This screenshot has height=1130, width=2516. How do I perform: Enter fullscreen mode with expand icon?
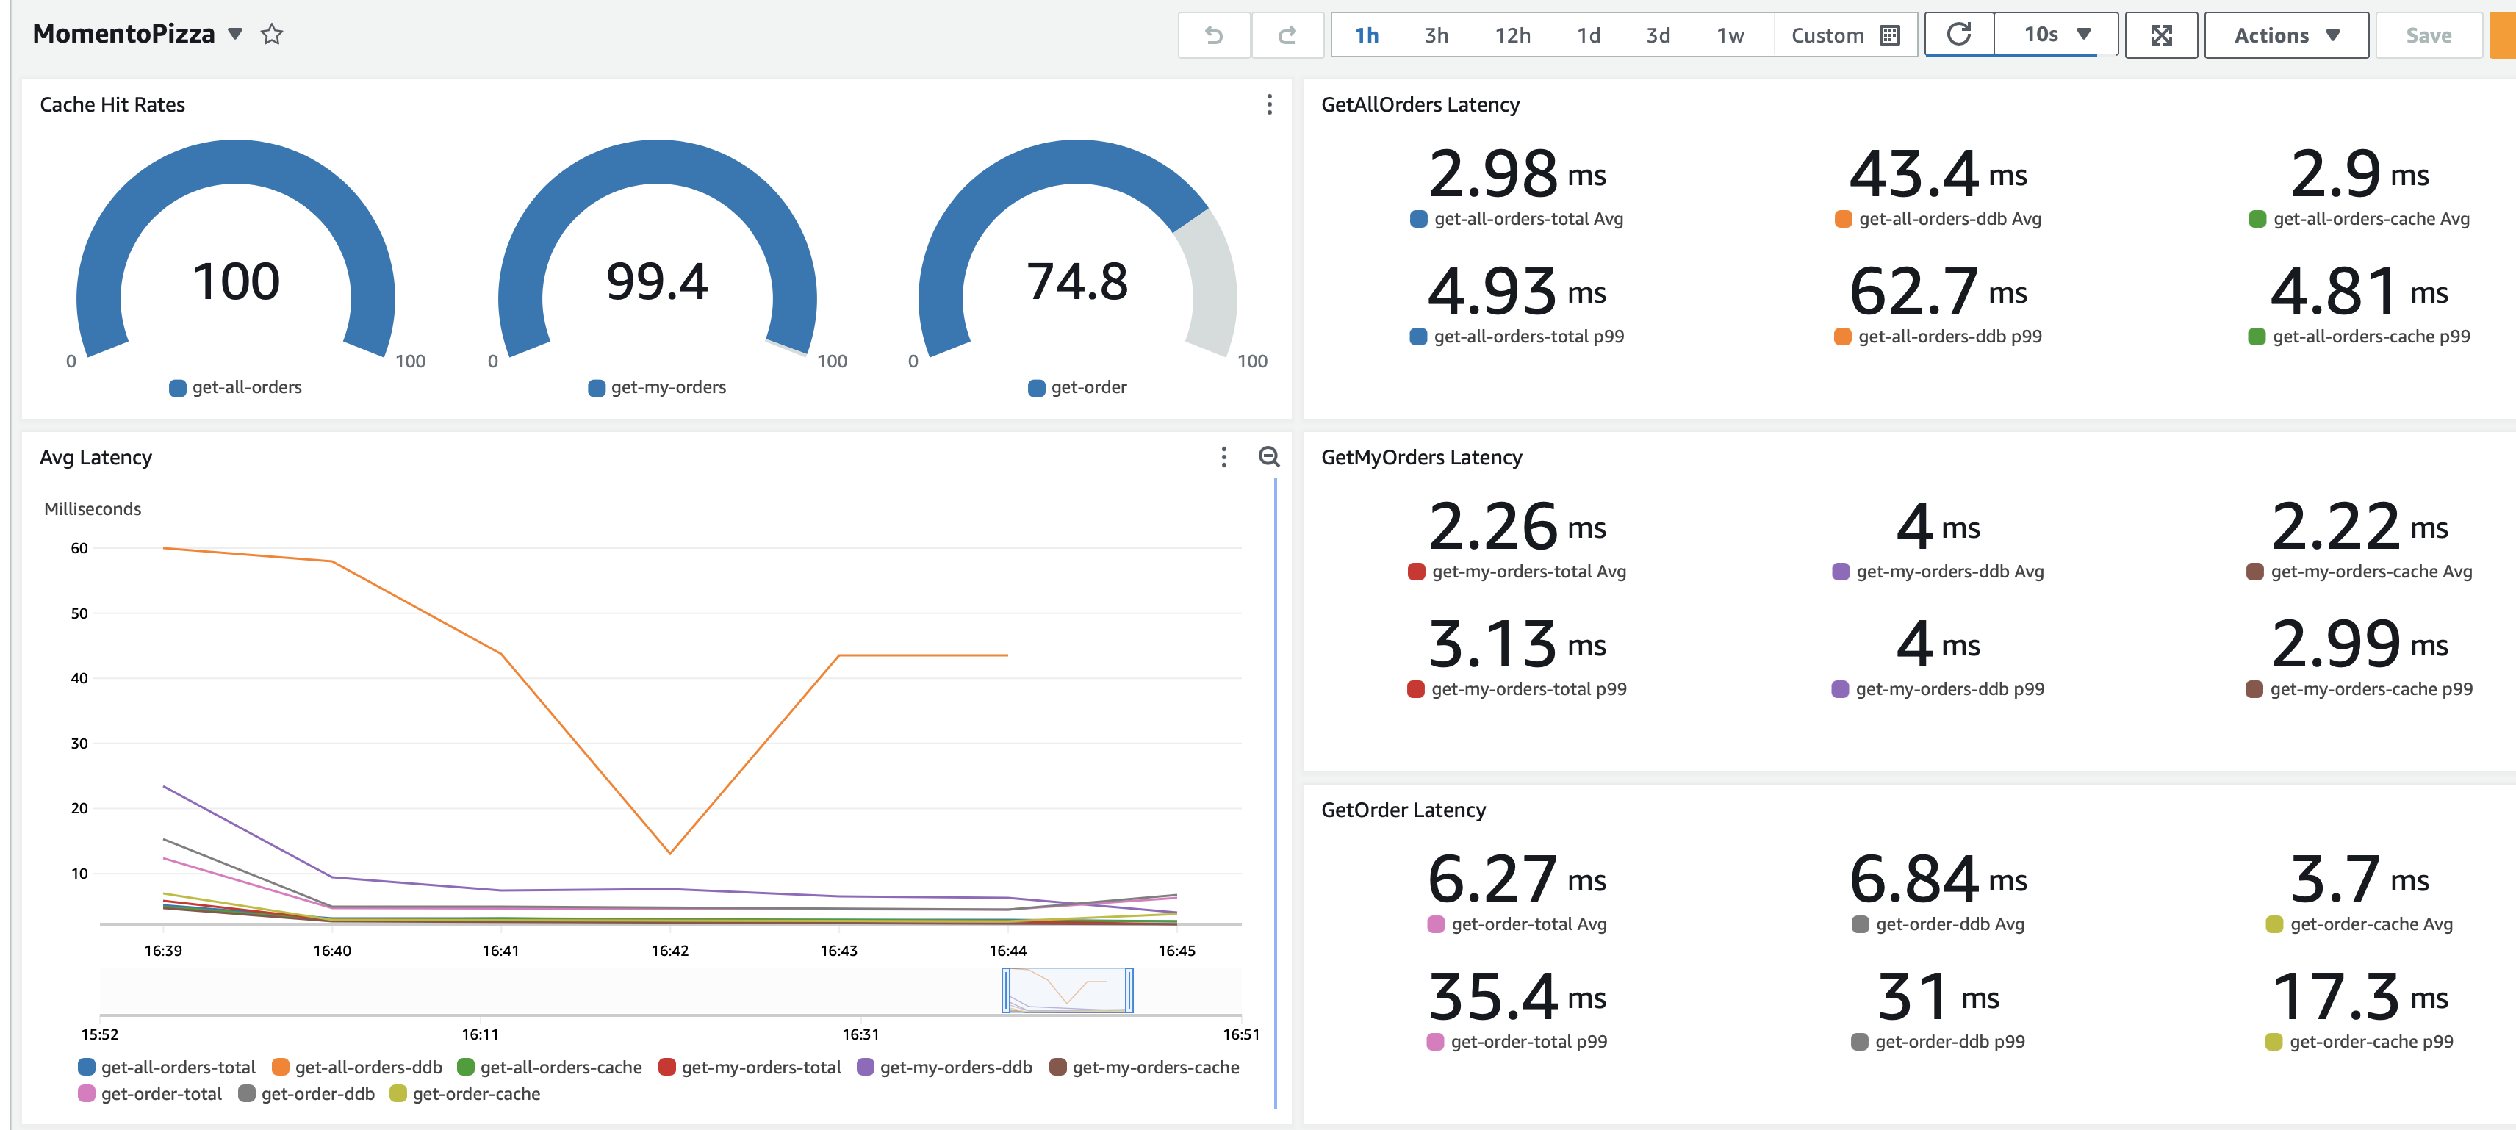pyautogui.click(x=2160, y=36)
